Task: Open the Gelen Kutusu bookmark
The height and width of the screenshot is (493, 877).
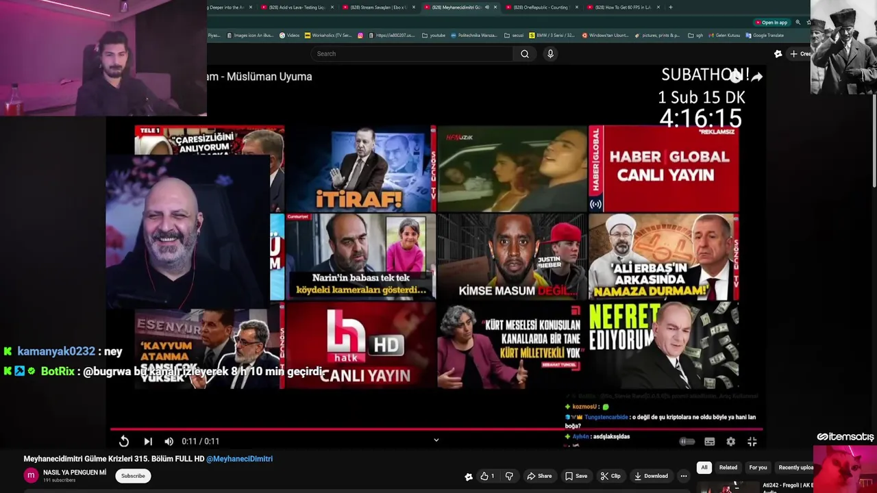Action: point(724,36)
